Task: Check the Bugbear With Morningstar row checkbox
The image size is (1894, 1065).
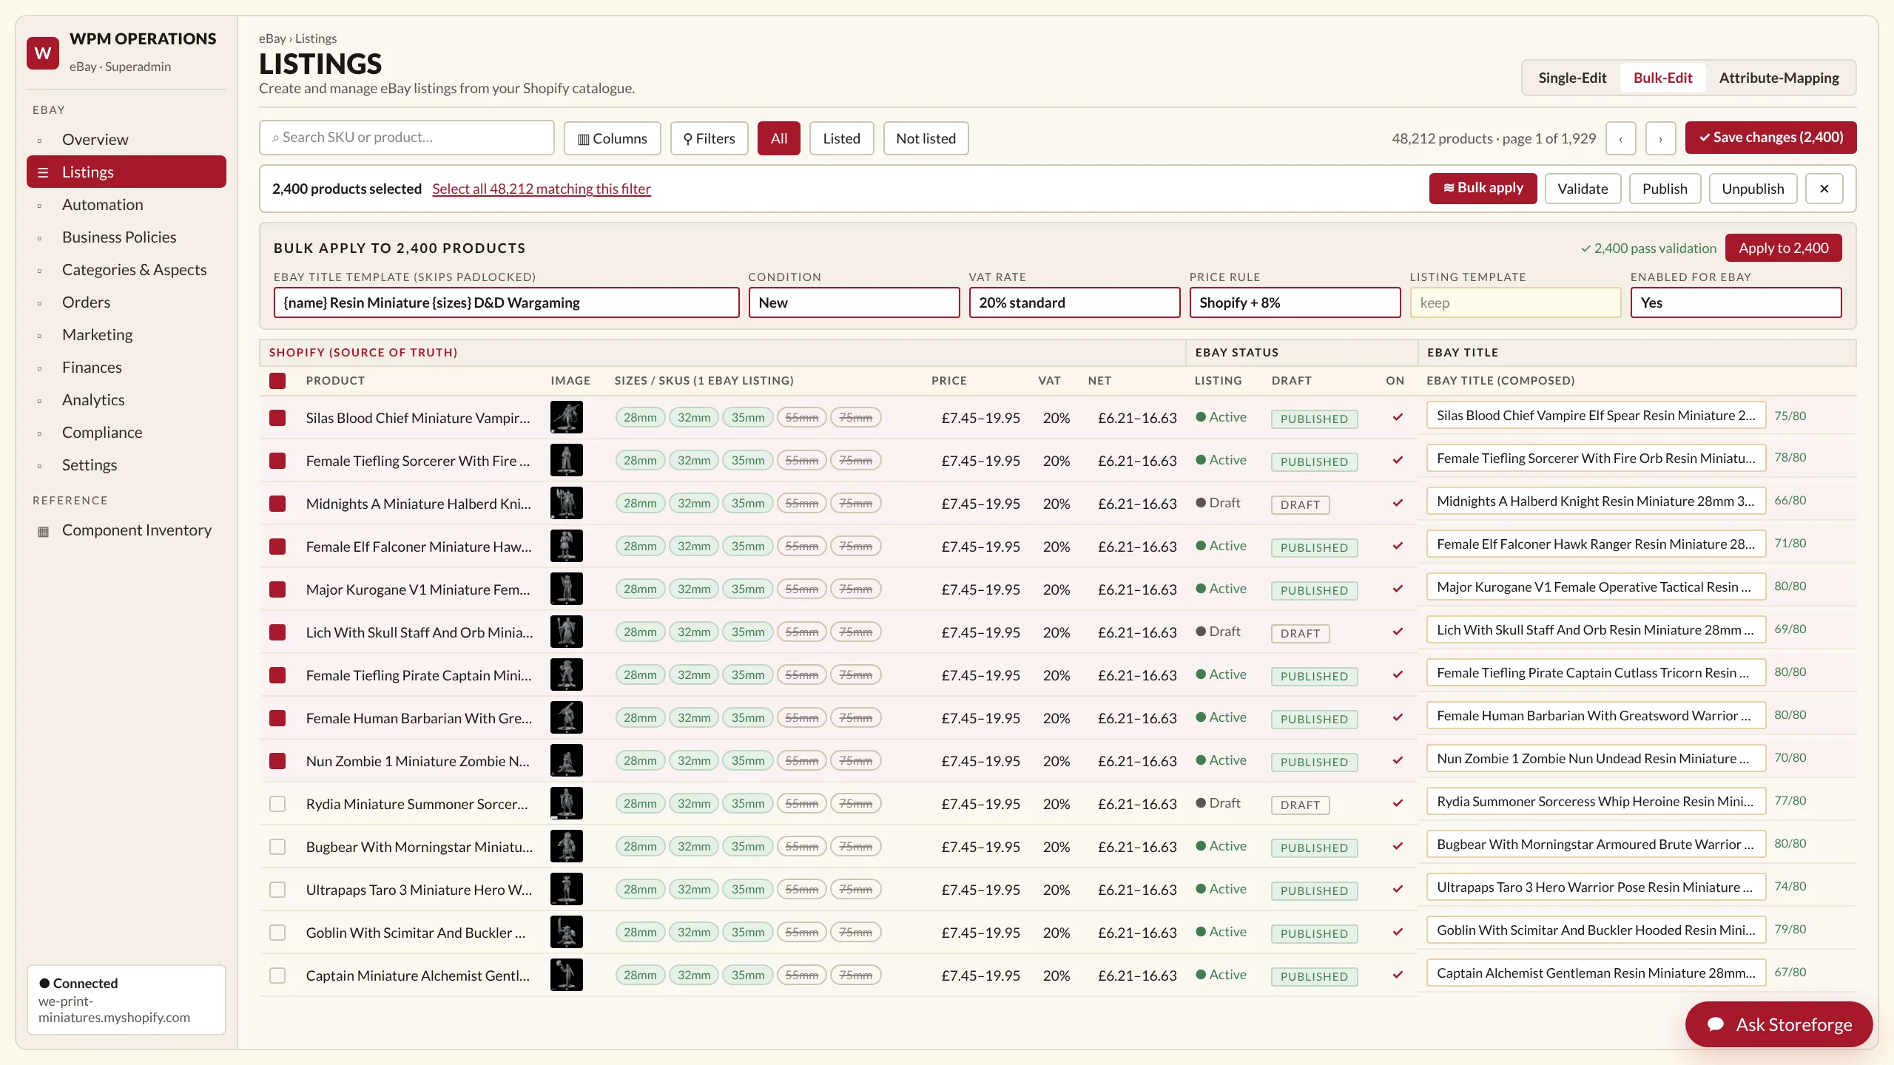Action: [x=277, y=847]
